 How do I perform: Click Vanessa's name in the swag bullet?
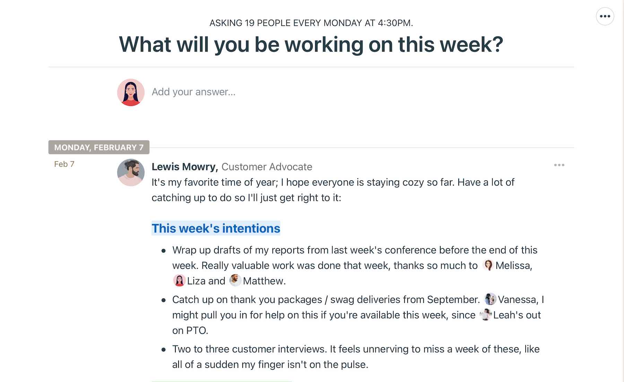pos(516,299)
